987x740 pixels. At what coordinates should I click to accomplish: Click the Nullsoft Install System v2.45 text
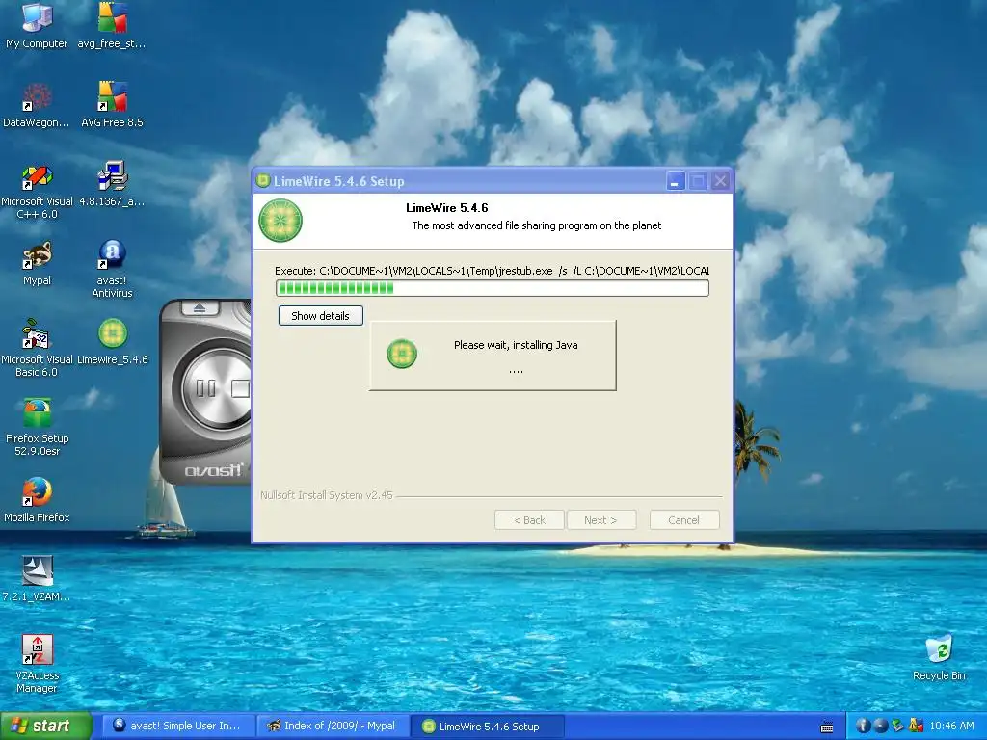pyautogui.click(x=327, y=495)
